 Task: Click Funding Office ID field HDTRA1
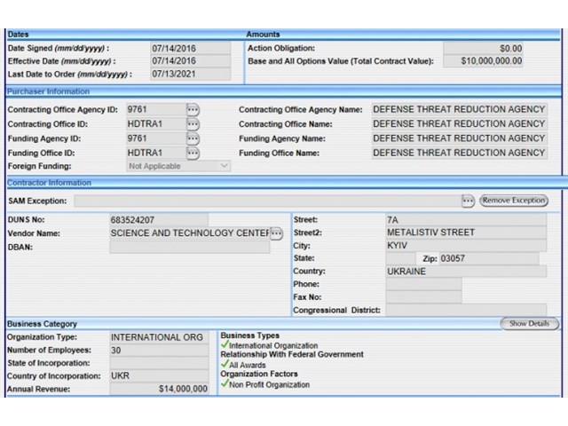click(156, 153)
